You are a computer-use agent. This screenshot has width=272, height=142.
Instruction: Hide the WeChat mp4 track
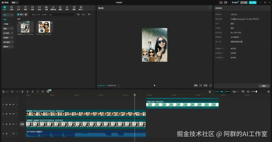pyautogui.click(x=10, y=114)
